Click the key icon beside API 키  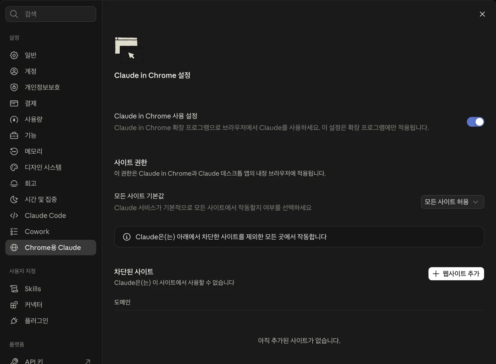click(x=14, y=361)
